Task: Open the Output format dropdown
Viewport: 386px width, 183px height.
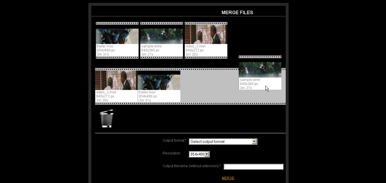Action: 223,142
